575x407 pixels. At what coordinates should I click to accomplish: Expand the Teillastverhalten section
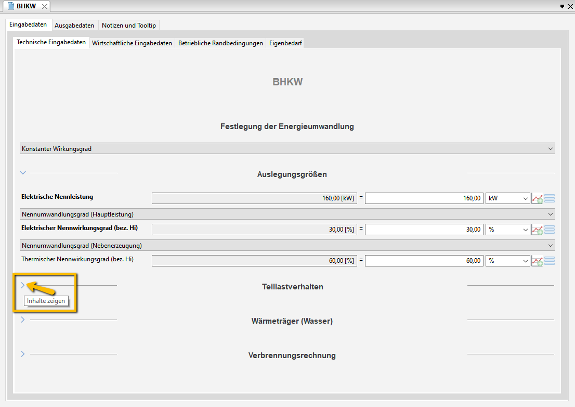23,285
